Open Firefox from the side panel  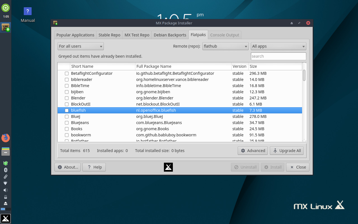coord(6,138)
